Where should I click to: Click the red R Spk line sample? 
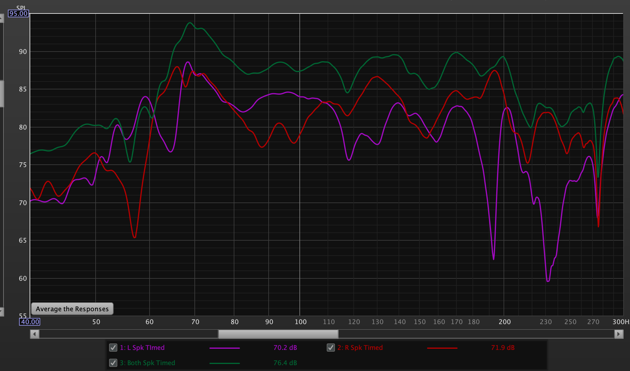442,348
